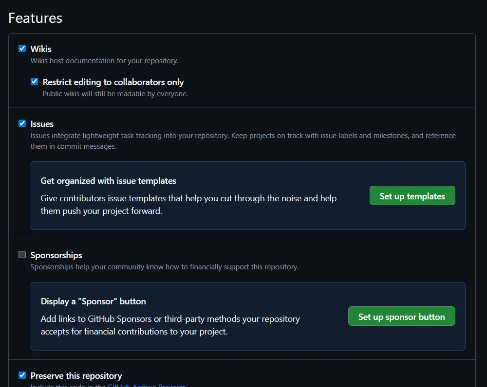This screenshot has width=487, height=387.
Task: Open the GitHub Archive Program link
Action: click(146, 386)
